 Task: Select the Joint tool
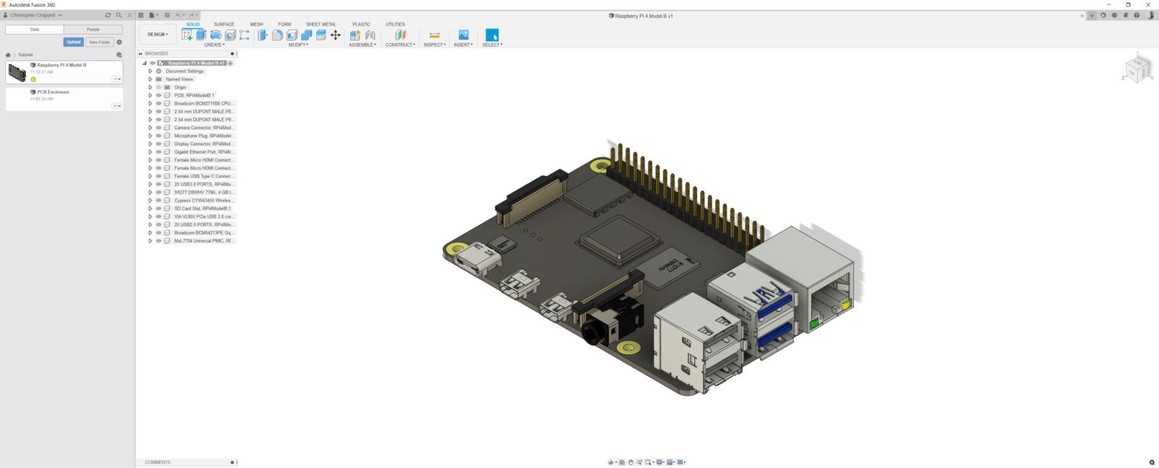point(370,35)
